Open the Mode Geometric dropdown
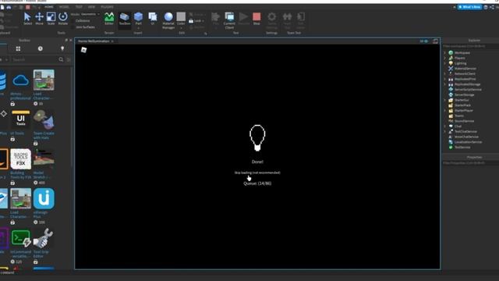Image resolution: width=499 pixels, height=281 pixels. [x=90, y=14]
